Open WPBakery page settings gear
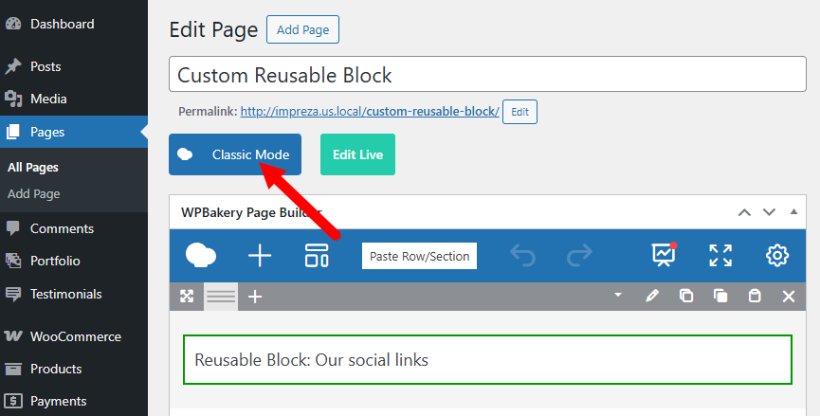Image resolution: width=820 pixels, height=416 pixels. point(777,256)
